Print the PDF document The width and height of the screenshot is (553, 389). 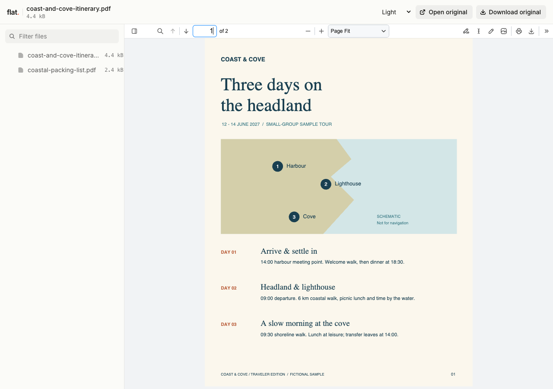519,31
